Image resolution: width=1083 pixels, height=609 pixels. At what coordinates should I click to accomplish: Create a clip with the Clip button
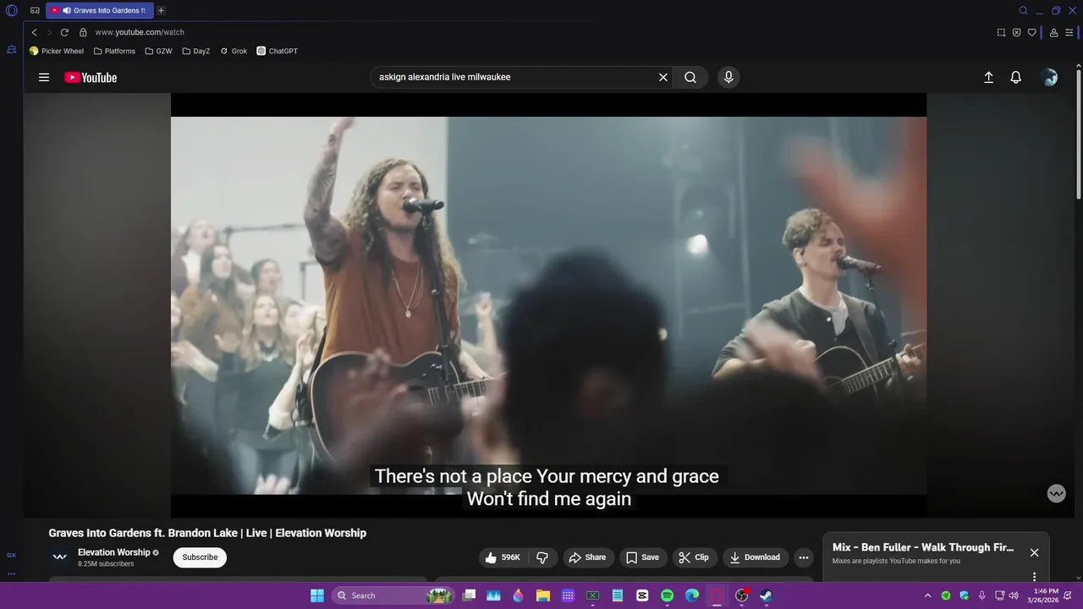coord(694,557)
